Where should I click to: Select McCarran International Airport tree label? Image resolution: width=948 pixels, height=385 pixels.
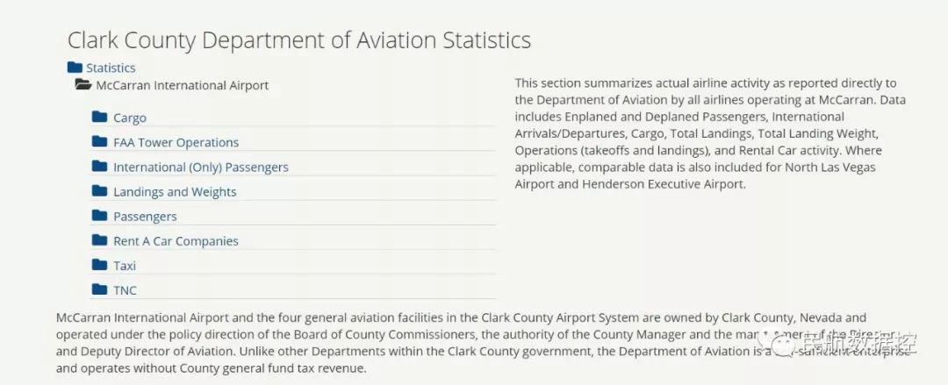click(182, 86)
